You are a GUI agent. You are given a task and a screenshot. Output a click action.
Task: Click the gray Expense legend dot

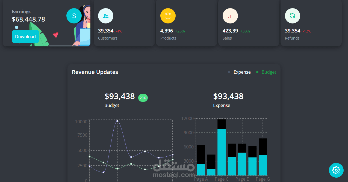(229, 72)
